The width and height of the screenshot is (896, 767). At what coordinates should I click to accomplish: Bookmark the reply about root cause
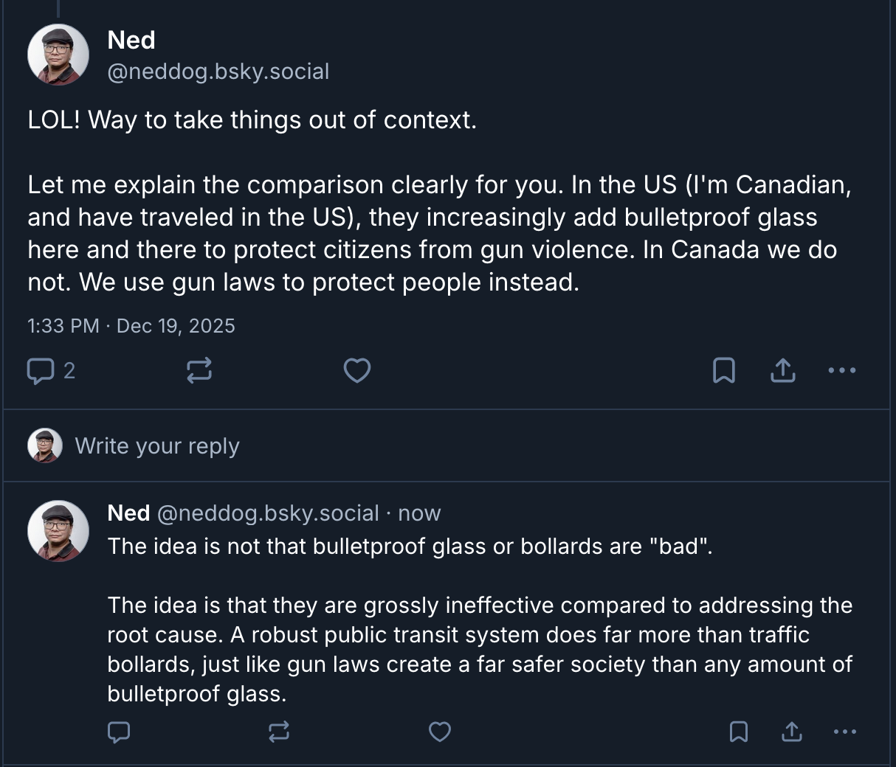click(x=739, y=732)
